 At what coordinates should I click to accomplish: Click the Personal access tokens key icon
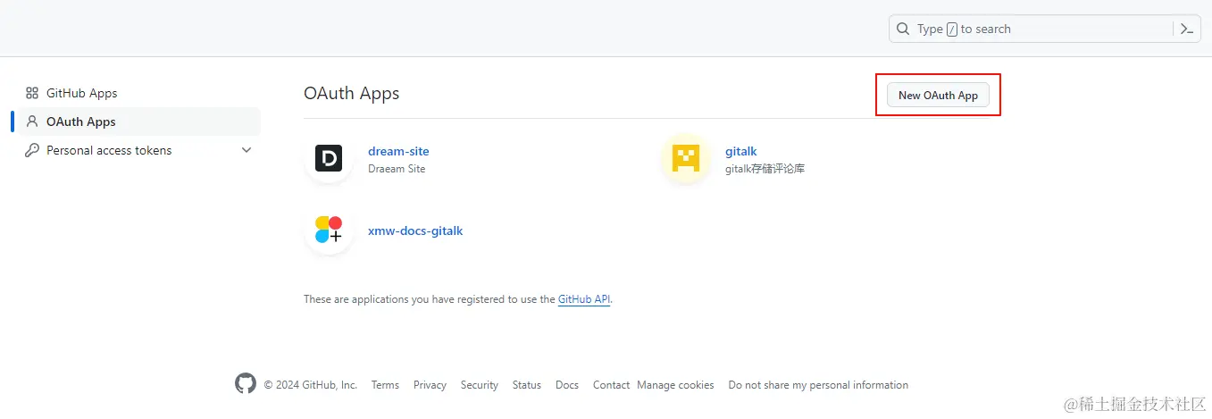point(32,150)
